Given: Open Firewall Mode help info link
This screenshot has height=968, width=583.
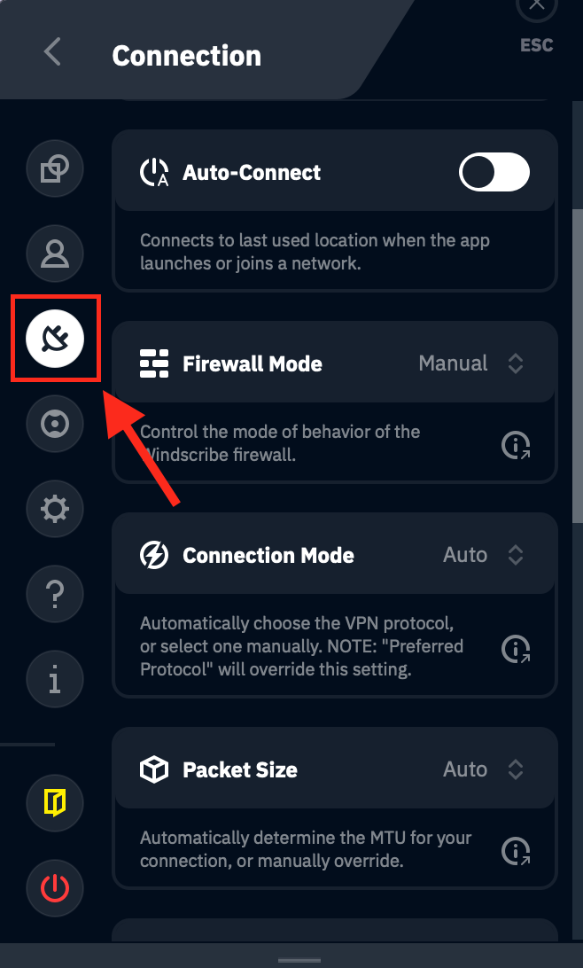Looking at the screenshot, I should 516,446.
